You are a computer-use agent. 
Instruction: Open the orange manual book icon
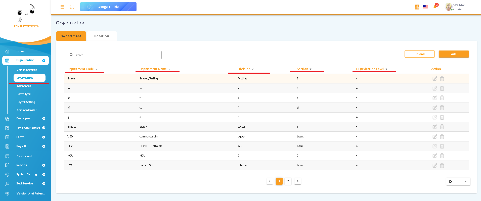click(x=417, y=7)
